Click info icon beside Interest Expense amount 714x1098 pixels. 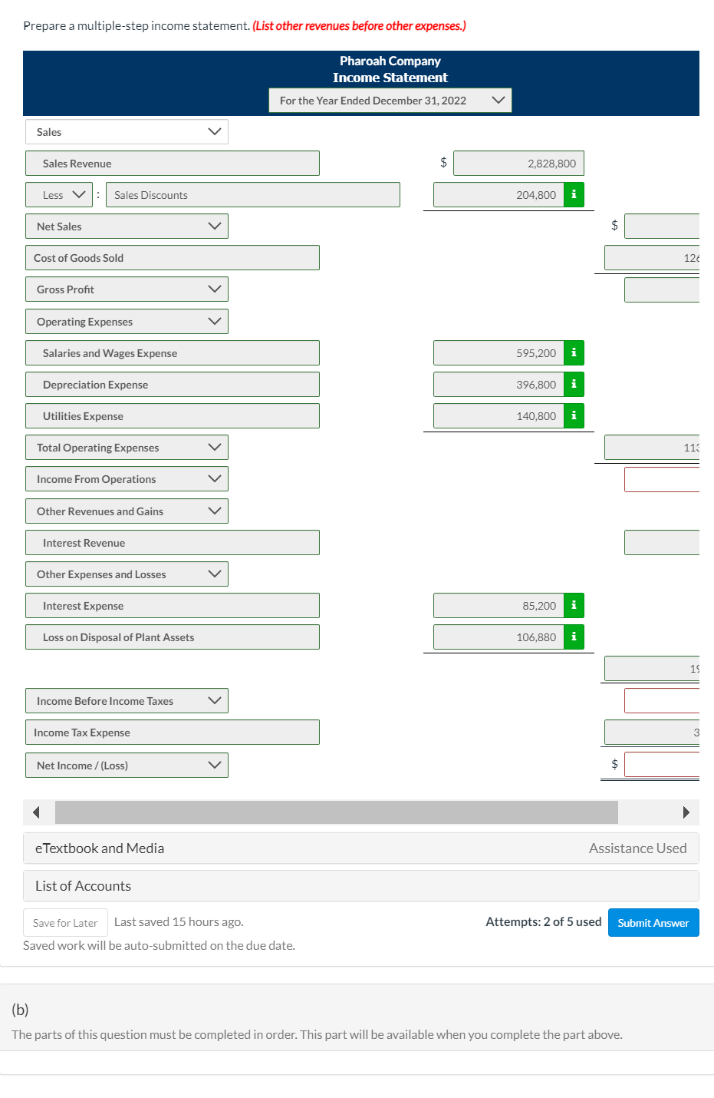click(x=574, y=606)
